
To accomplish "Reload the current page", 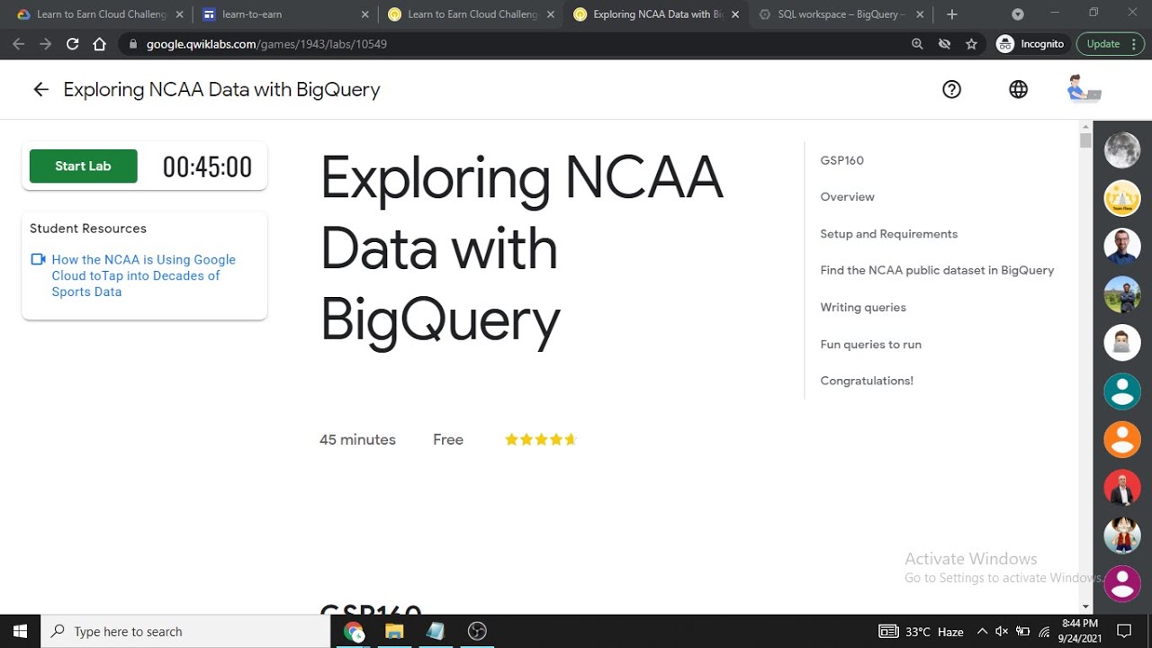I will 72,43.
